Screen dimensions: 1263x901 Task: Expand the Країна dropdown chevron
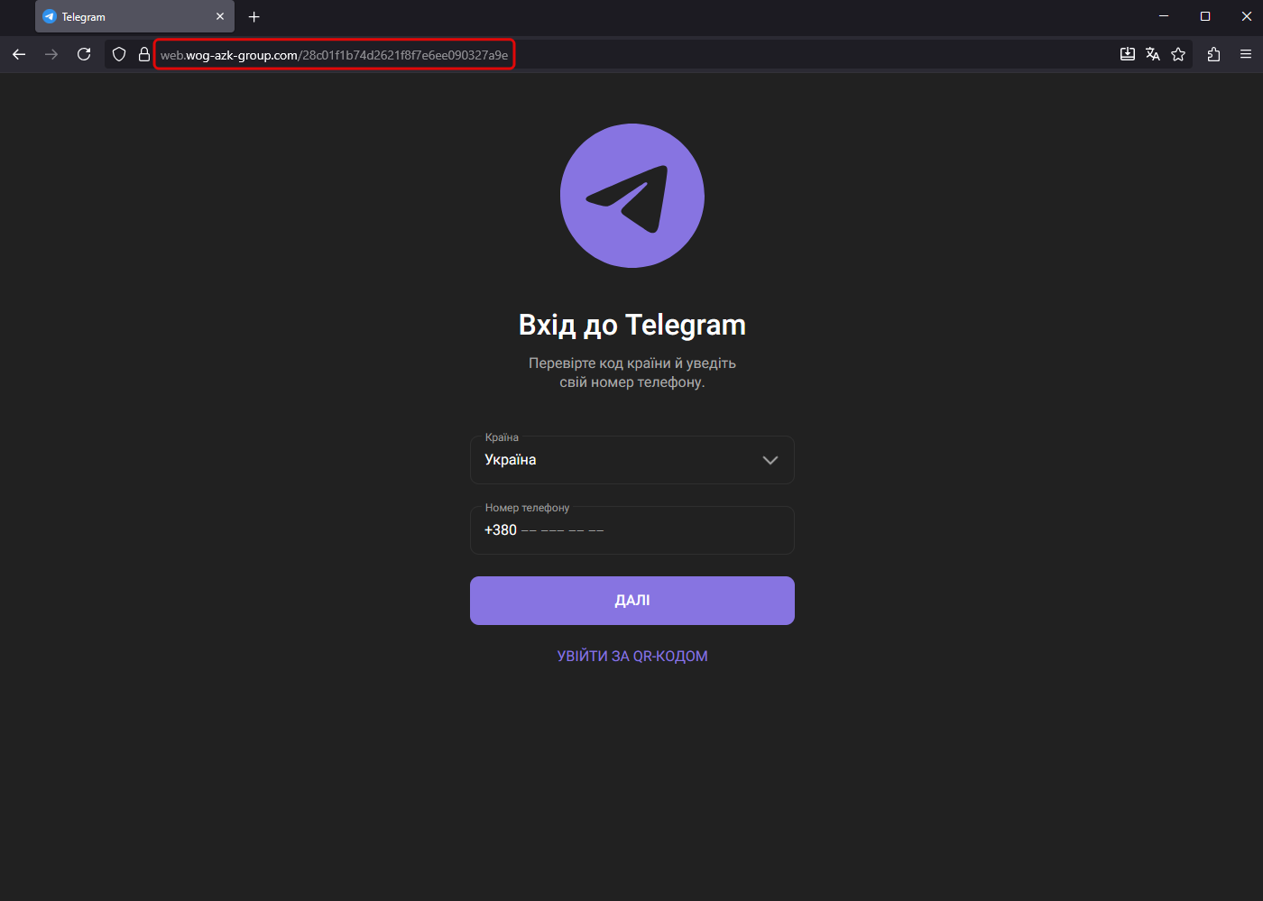770,460
